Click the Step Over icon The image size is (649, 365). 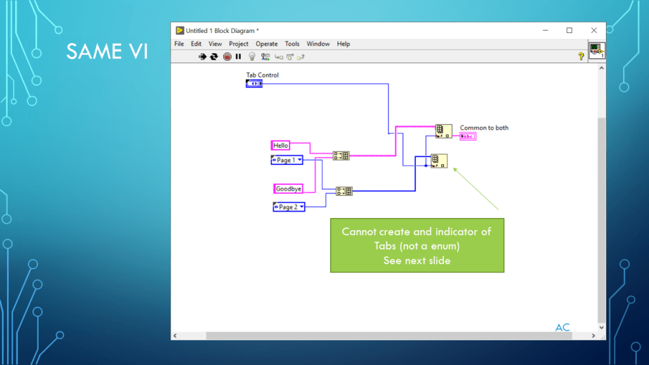[x=290, y=56]
